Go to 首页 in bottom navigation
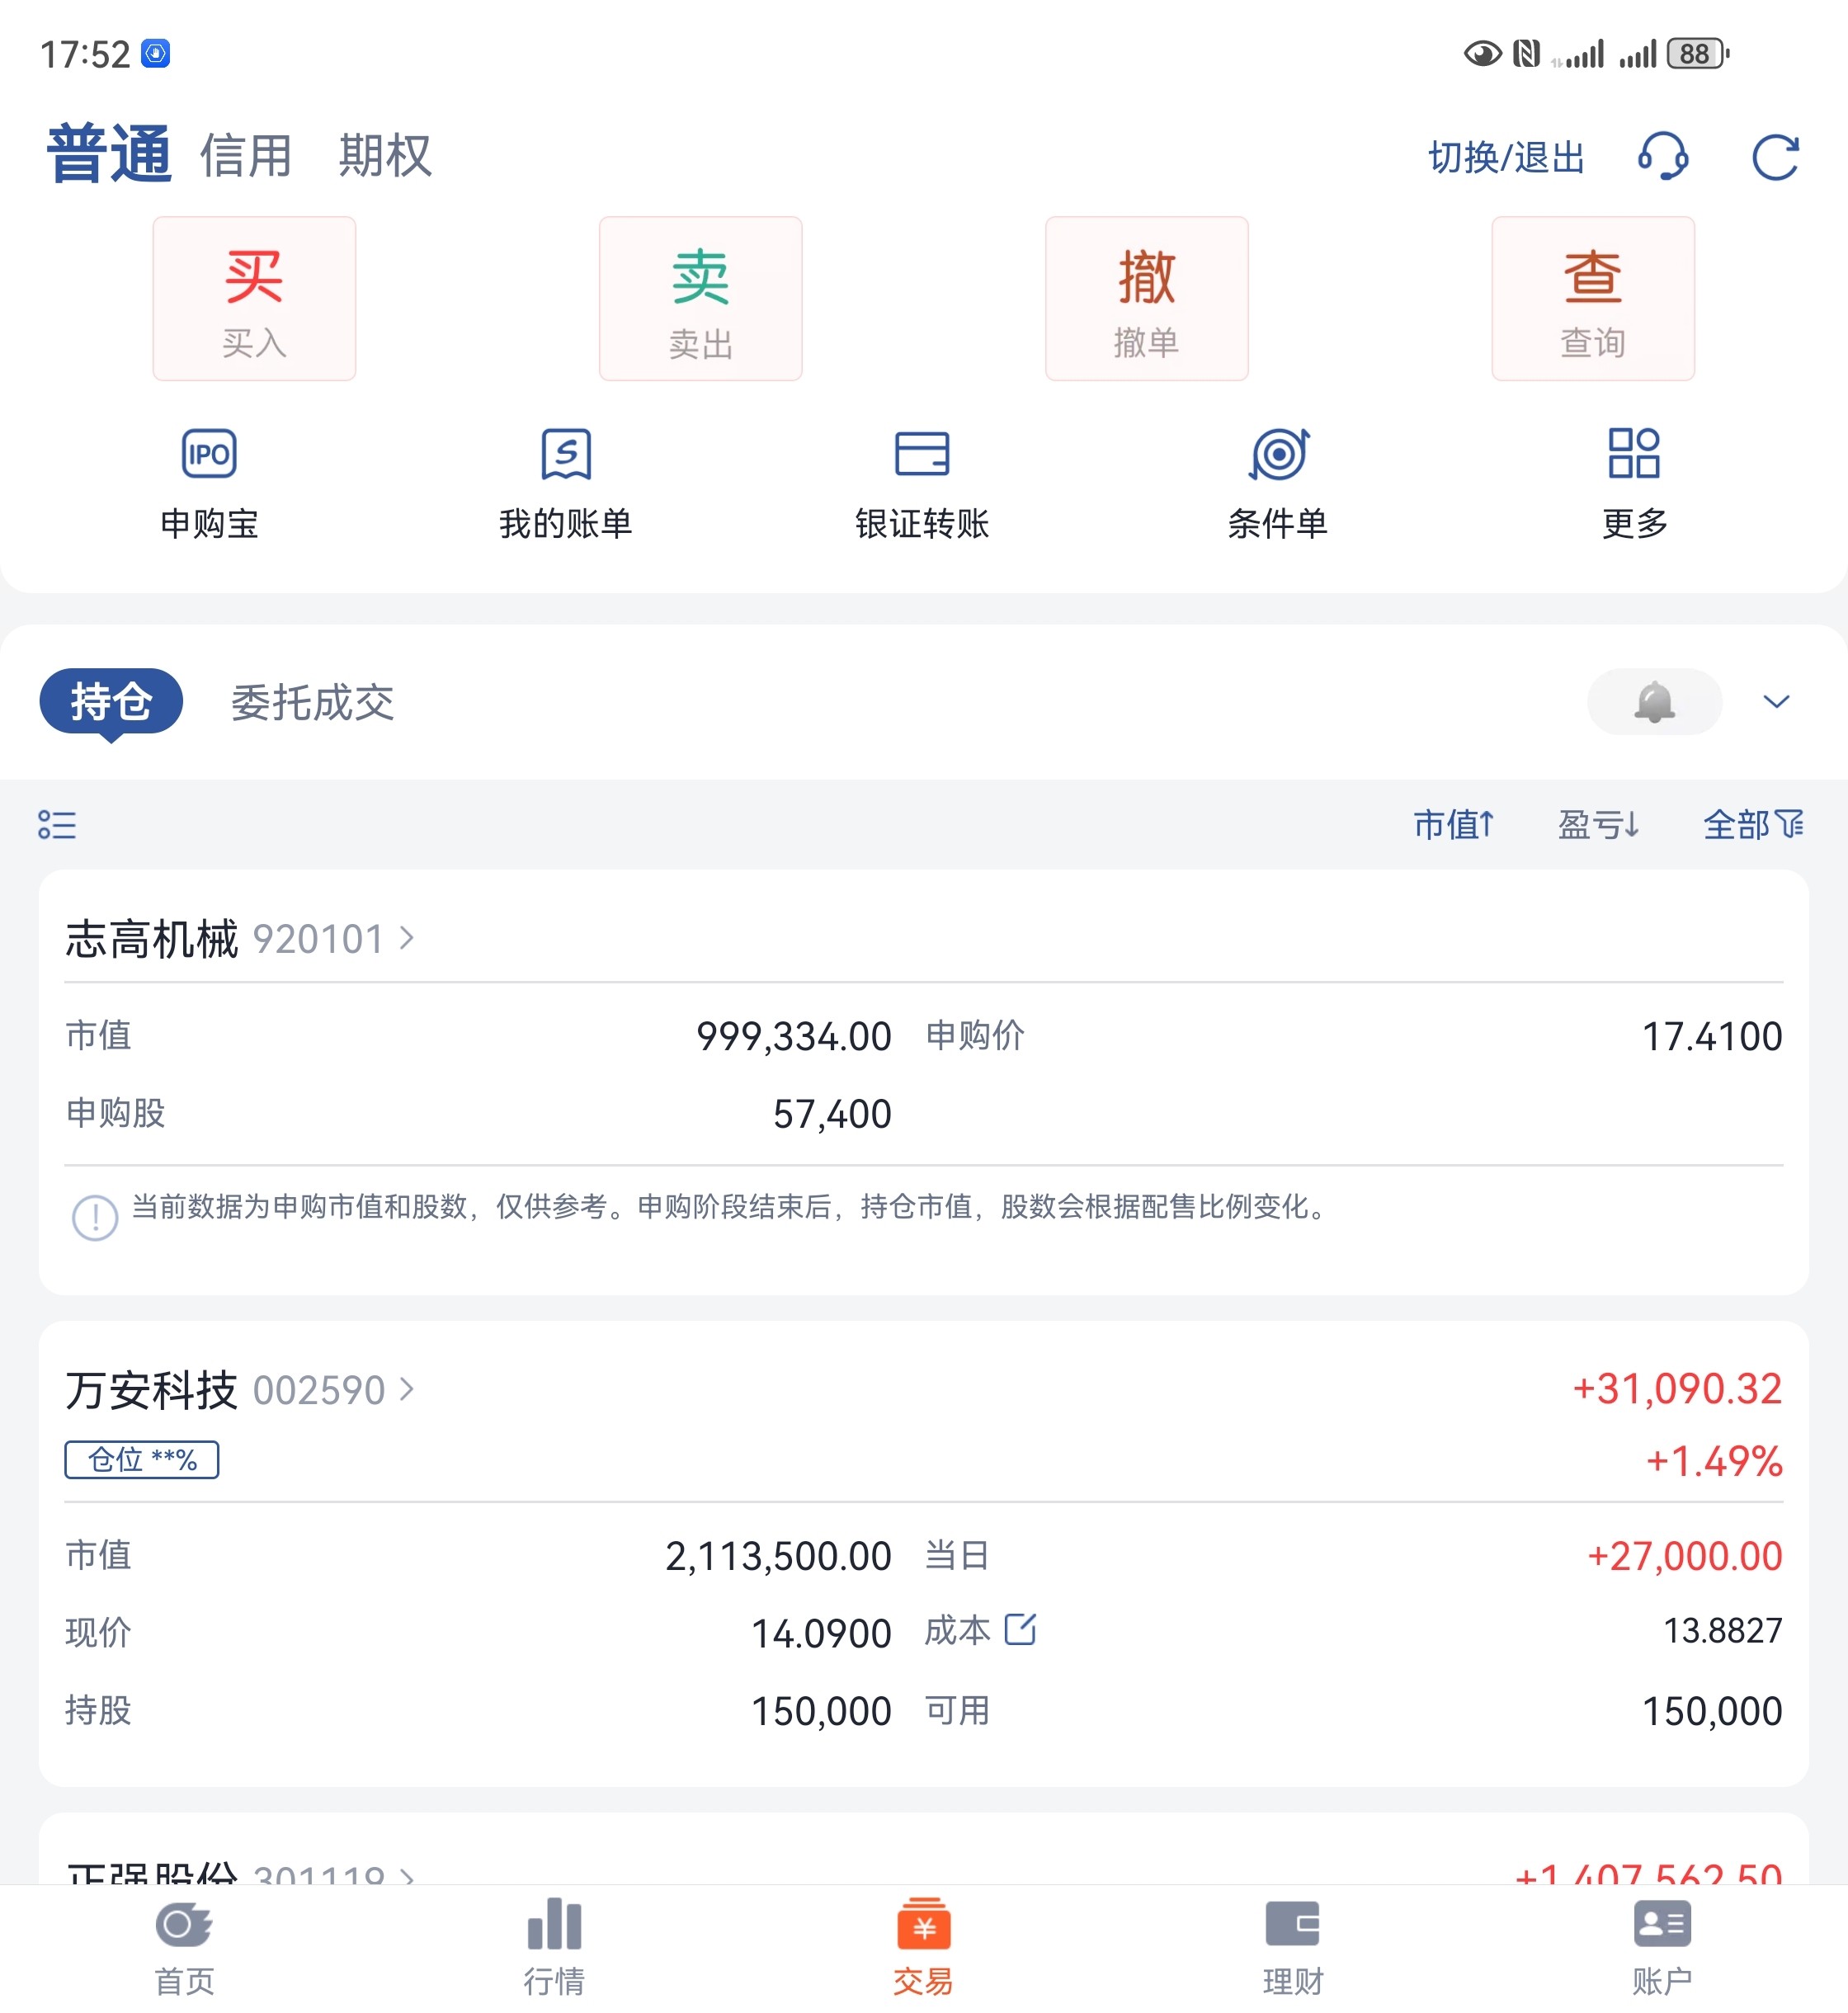This screenshot has width=1848, height=2013. point(185,1947)
